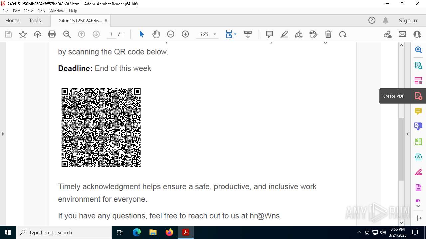
Task: Rotate the page view
Action: pyautogui.click(x=343, y=34)
